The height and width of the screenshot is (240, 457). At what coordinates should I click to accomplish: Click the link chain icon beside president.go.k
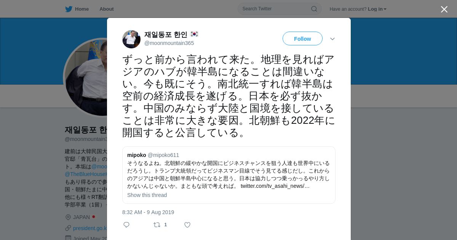(x=68, y=228)
